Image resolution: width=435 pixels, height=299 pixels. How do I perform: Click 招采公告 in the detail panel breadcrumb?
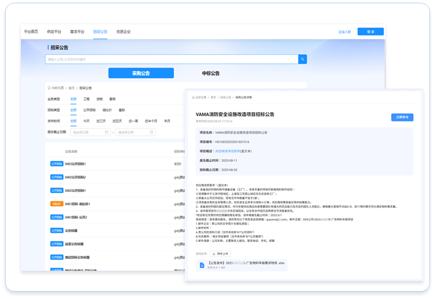[226, 97]
